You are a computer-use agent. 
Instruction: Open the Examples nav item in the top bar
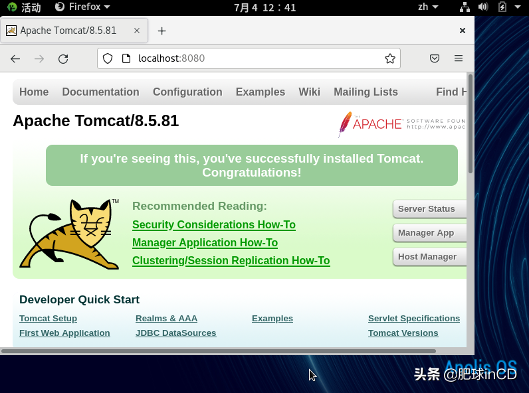(x=261, y=92)
